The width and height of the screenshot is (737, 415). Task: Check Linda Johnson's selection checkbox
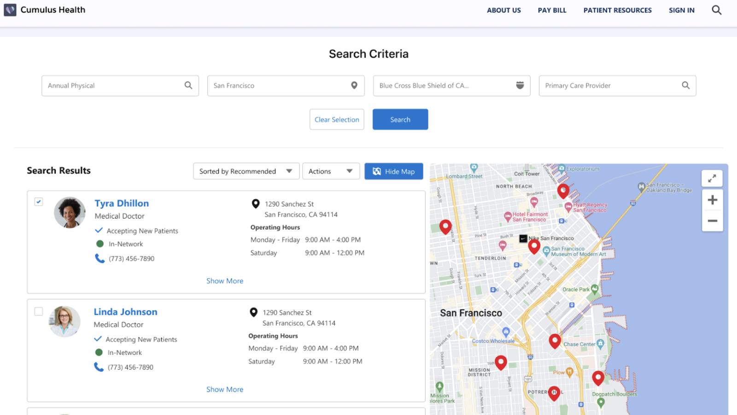(38, 311)
